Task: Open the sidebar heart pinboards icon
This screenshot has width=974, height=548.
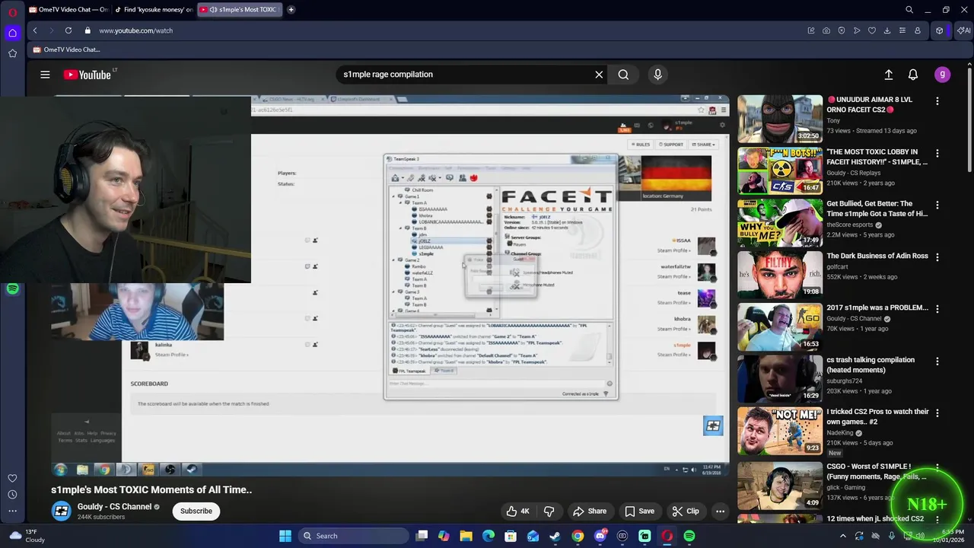Action: pos(12,478)
